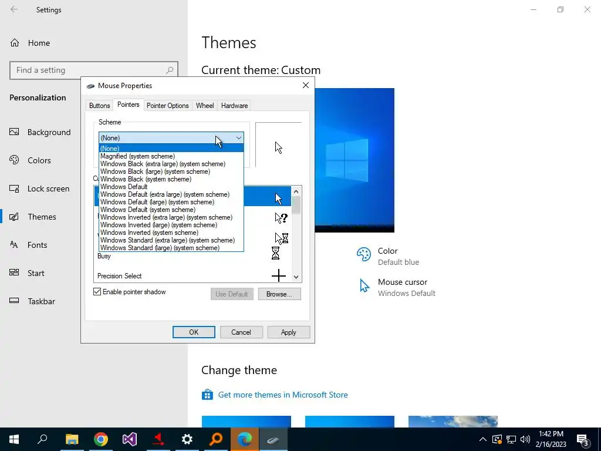Get more themes in Microsoft Store

point(283,395)
